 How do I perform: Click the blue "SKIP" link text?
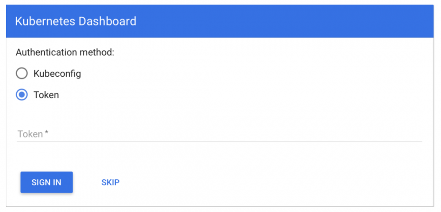pyautogui.click(x=110, y=182)
